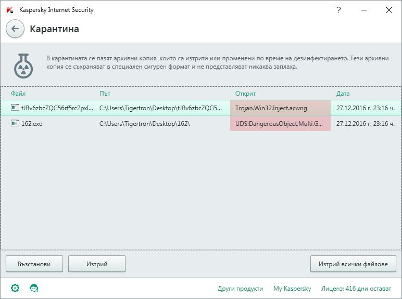
Task: Click the Изтрий delete button
Action: click(x=97, y=264)
